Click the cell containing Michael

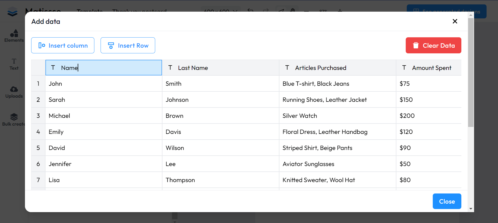(x=104, y=116)
